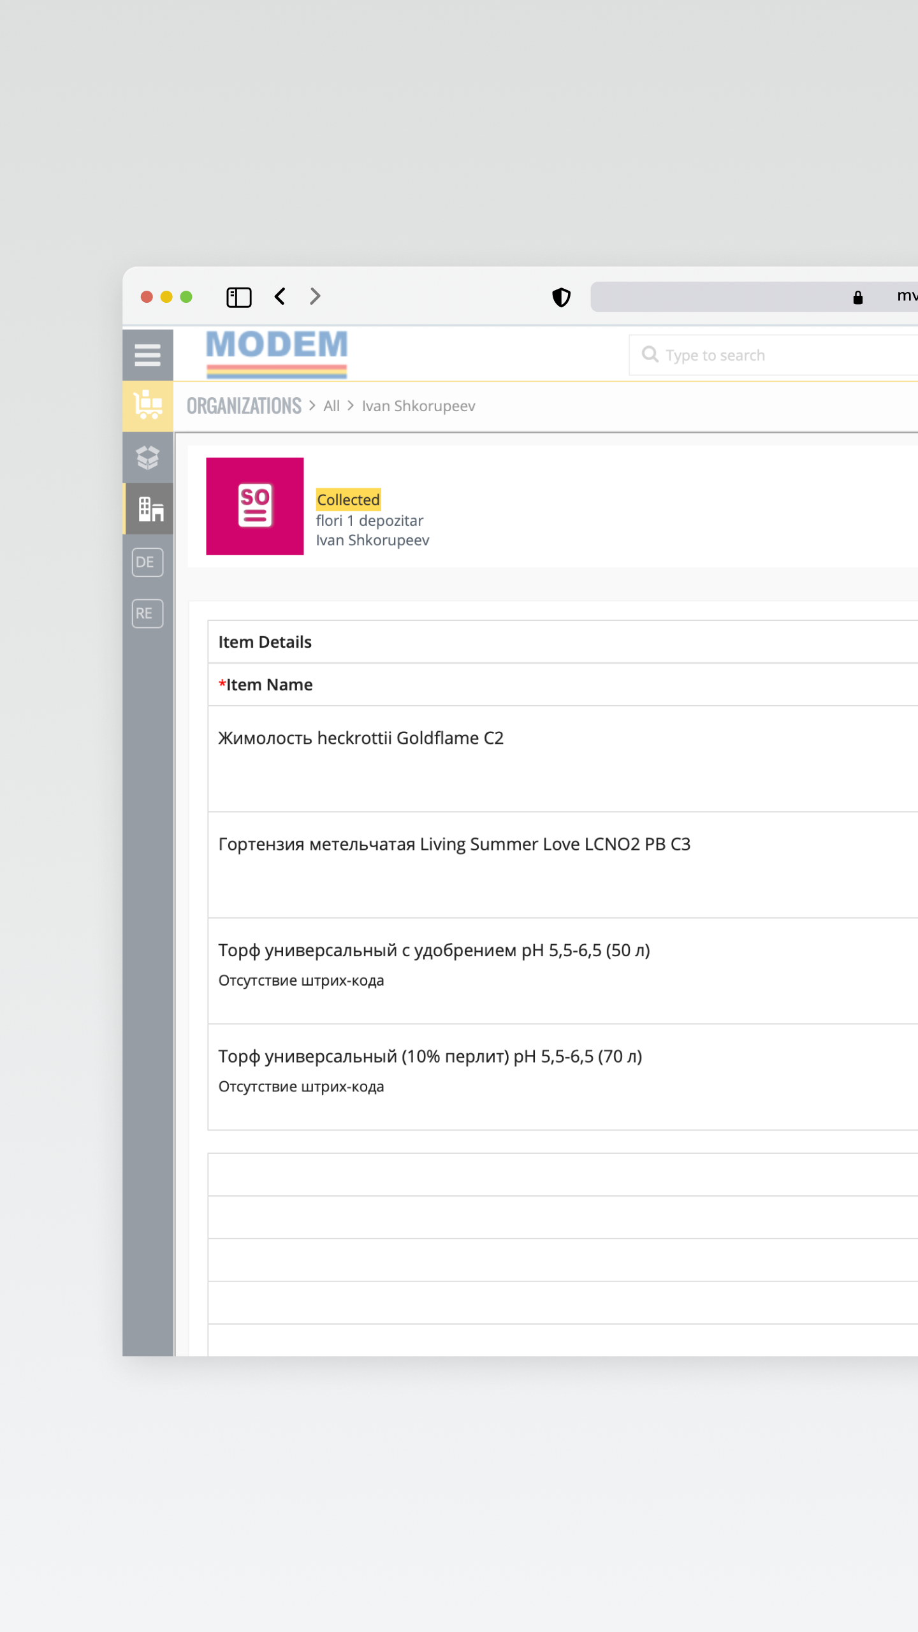Go back with browser back arrow
Screen dimensions: 918x1632
(280, 296)
